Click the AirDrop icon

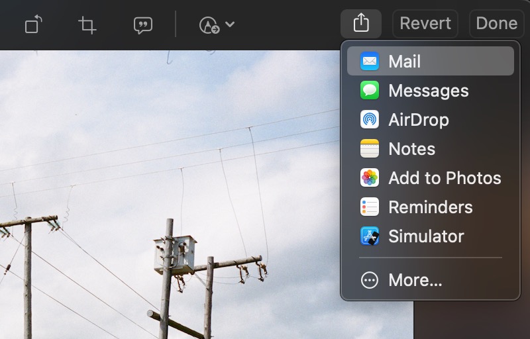coord(370,120)
